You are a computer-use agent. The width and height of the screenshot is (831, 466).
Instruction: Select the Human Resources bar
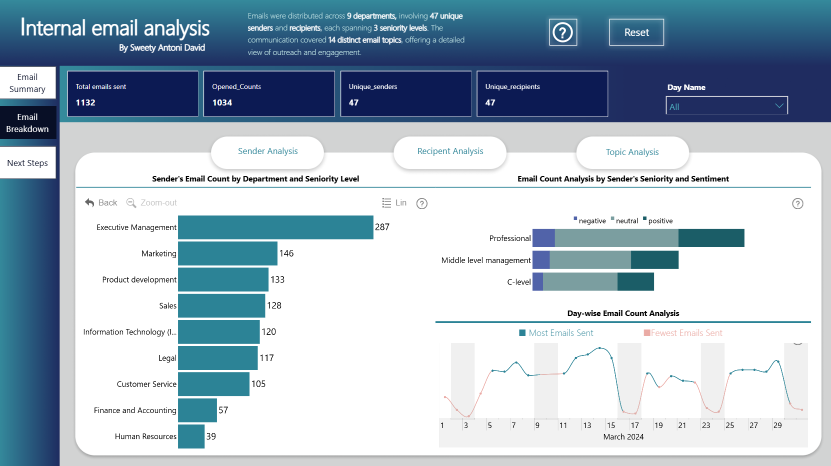pos(191,436)
